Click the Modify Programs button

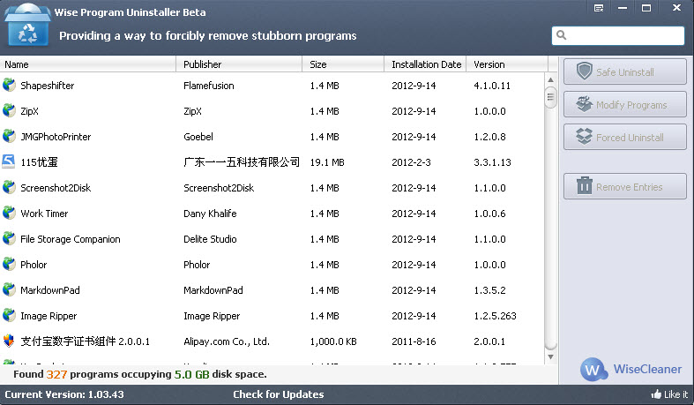(x=625, y=104)
